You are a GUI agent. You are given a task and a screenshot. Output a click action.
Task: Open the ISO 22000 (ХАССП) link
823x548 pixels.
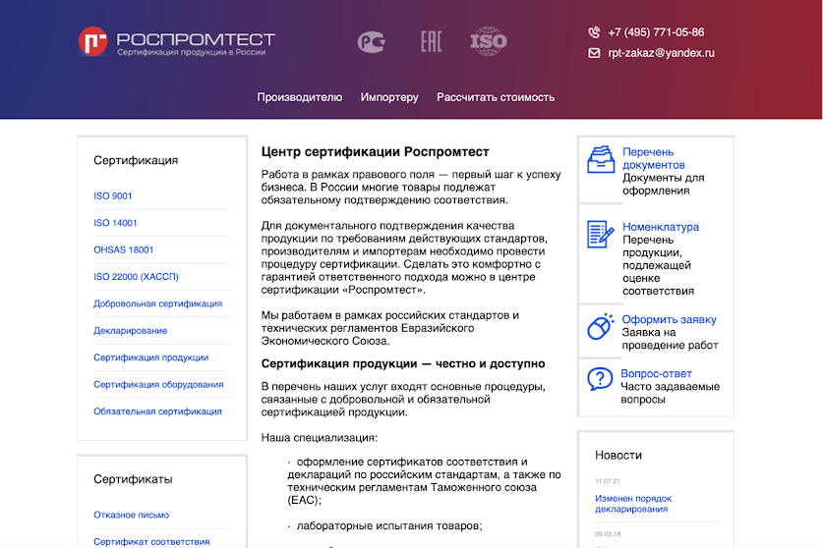(136, 276)
